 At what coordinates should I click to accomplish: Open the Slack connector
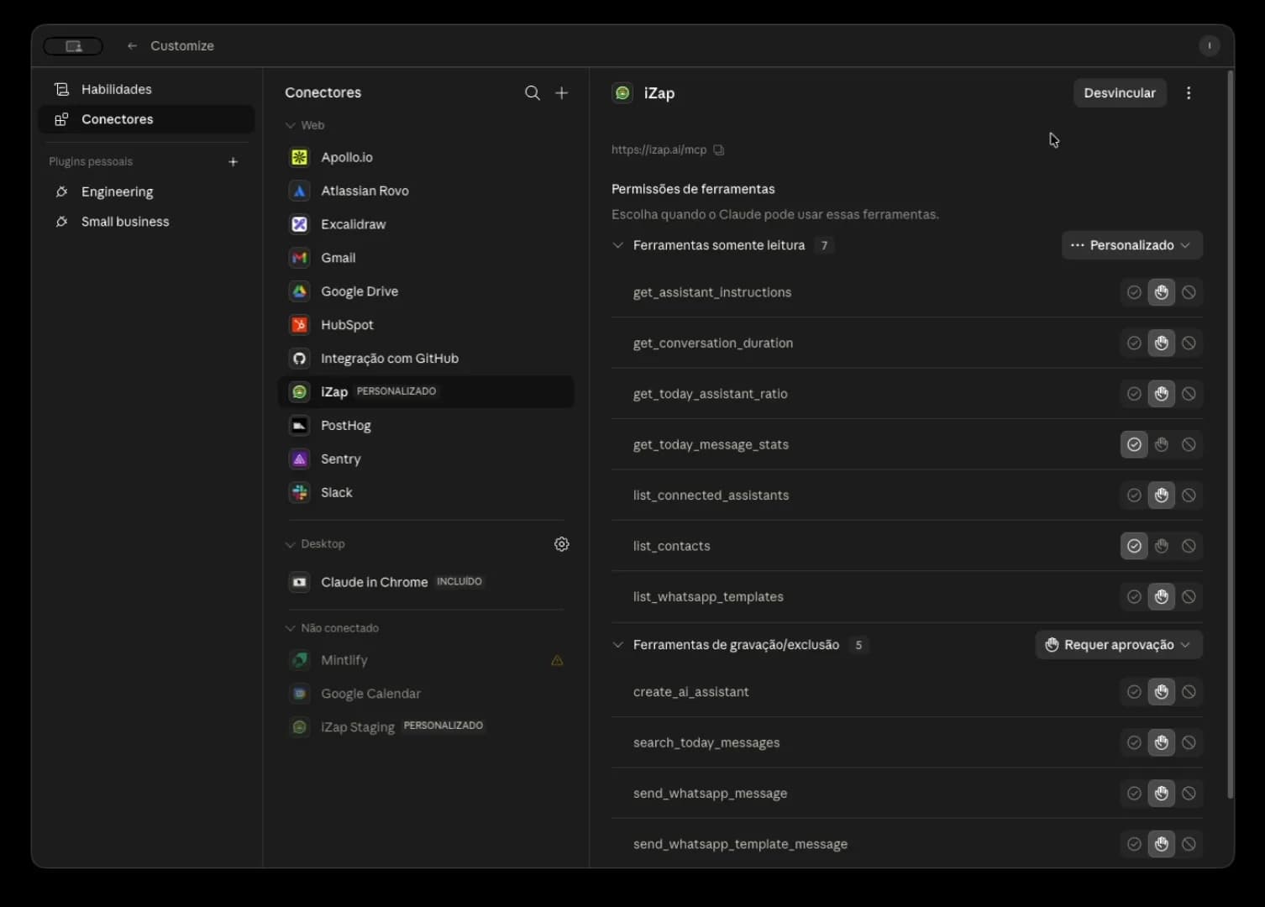coord(426,493)
